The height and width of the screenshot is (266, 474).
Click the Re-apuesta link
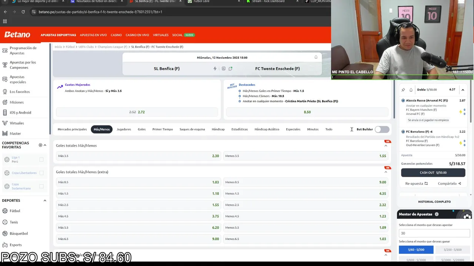pyautogui.click(x=416, y=184)
